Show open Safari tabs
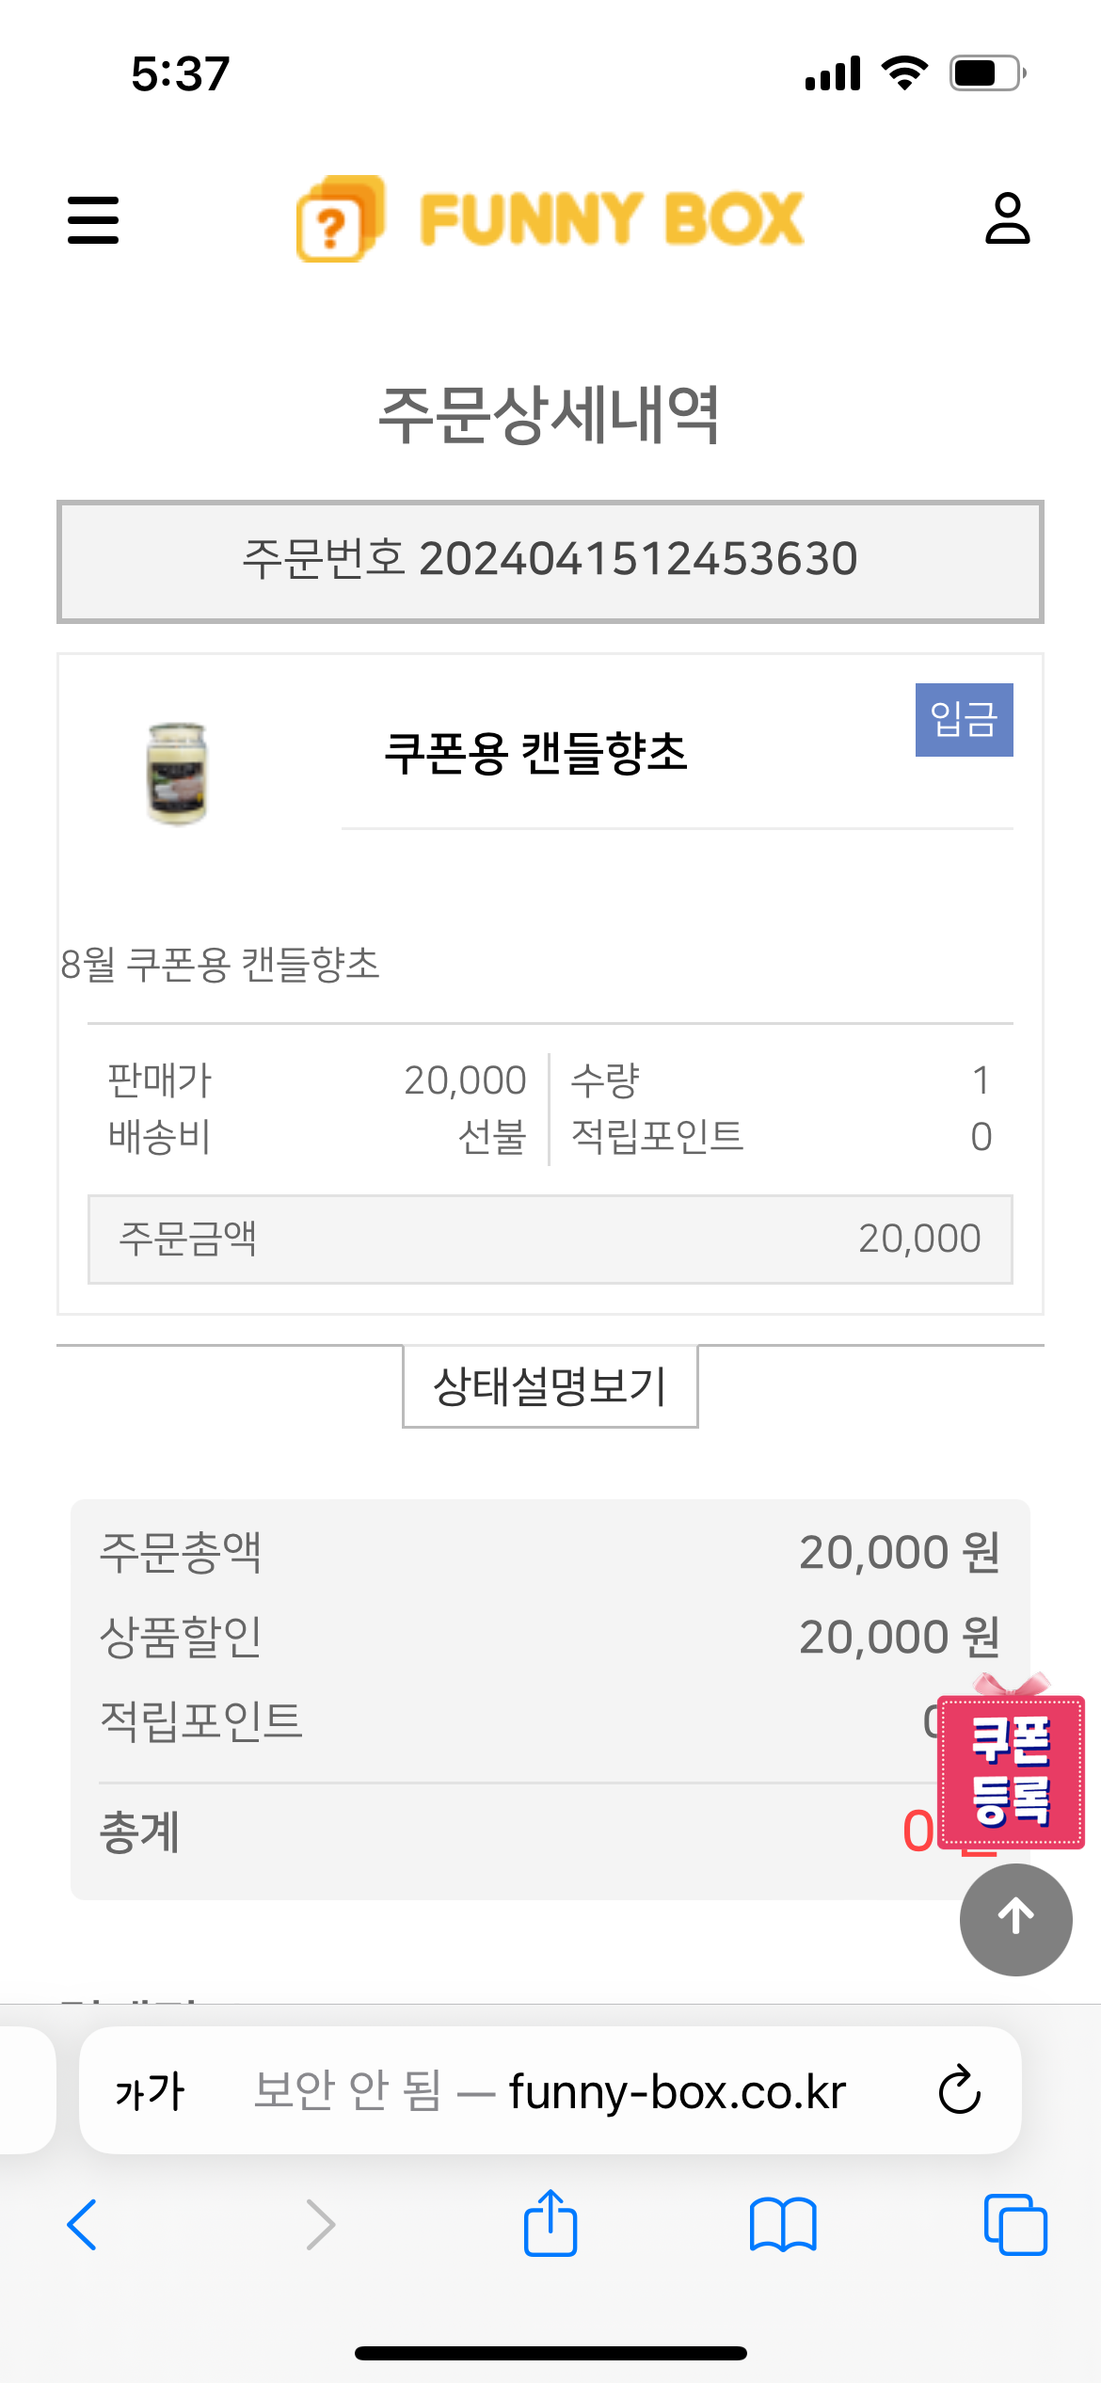1101x2383 pixels. pyautogui.click(x=1014, y=2224)
